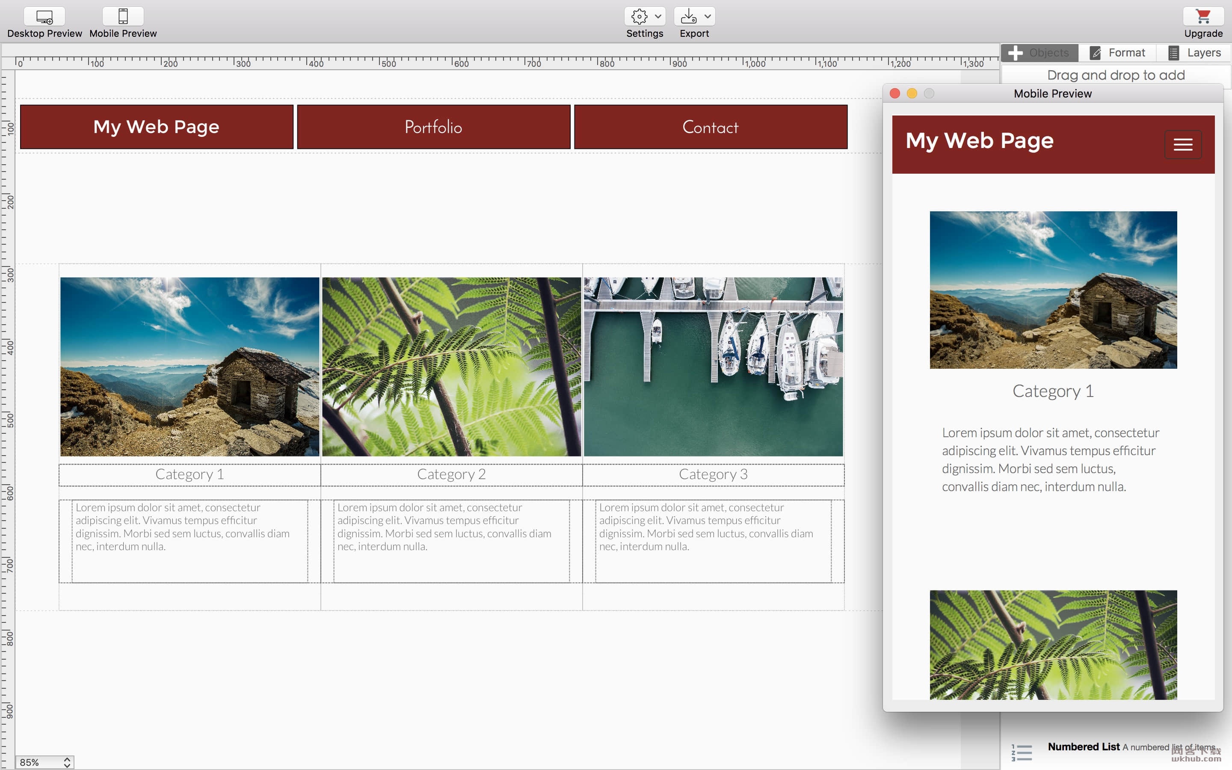
Task: Click the Desktop Preview monitor icon
Action: 44,17
